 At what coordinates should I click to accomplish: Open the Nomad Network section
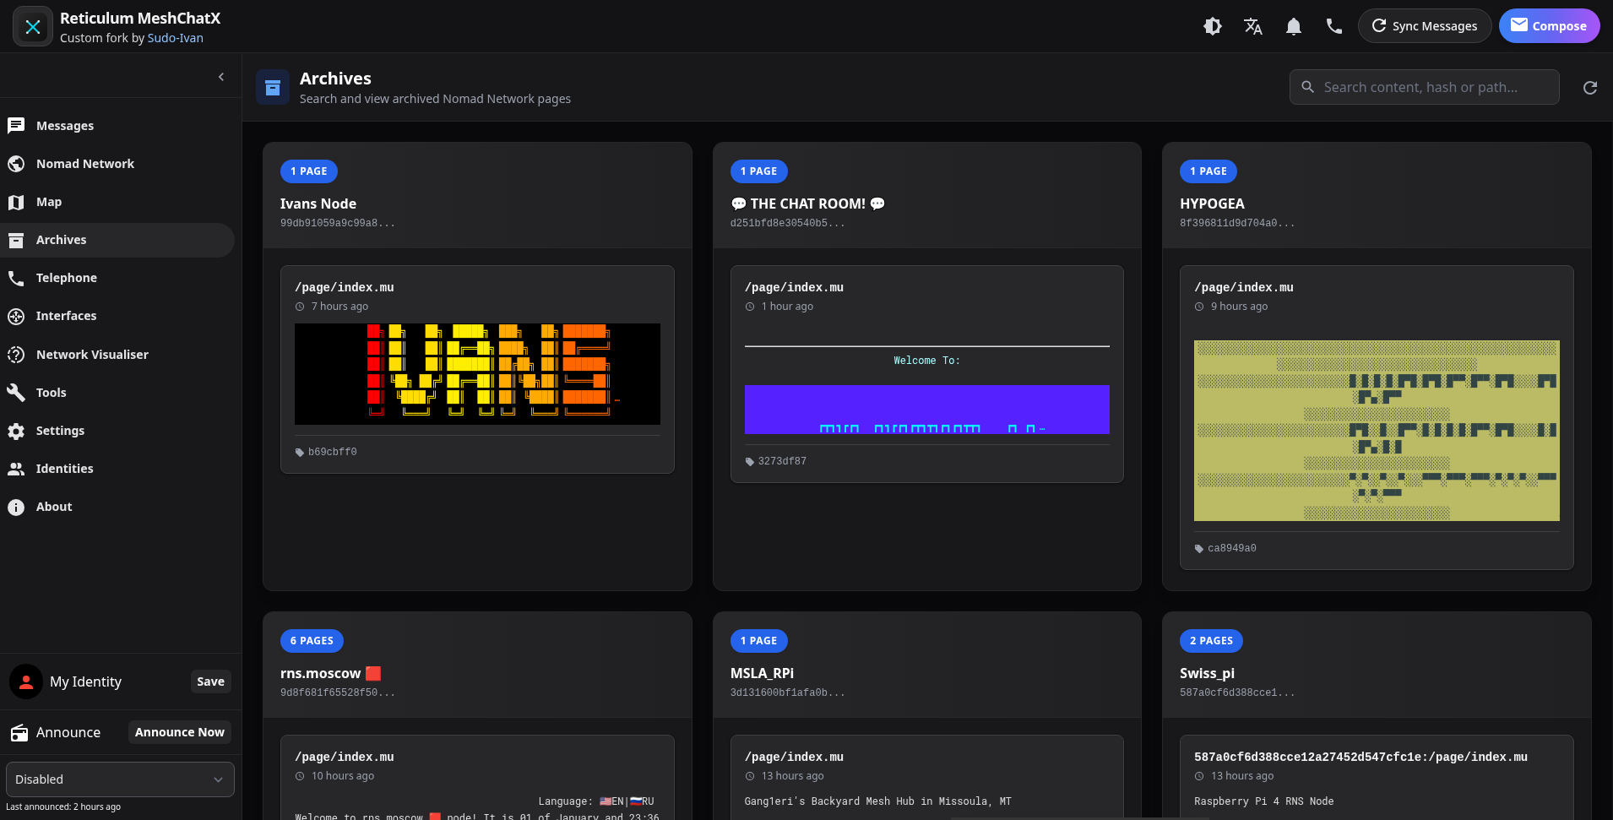pos(84,164)
